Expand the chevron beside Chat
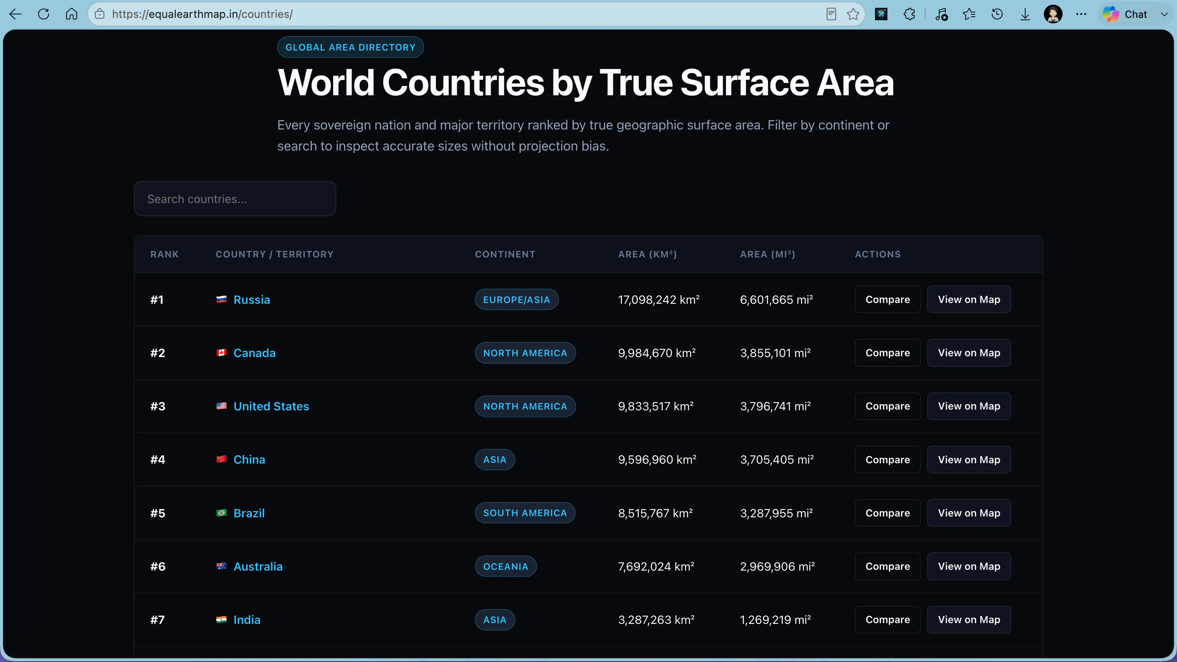1177x662 pixels. 1164,14
